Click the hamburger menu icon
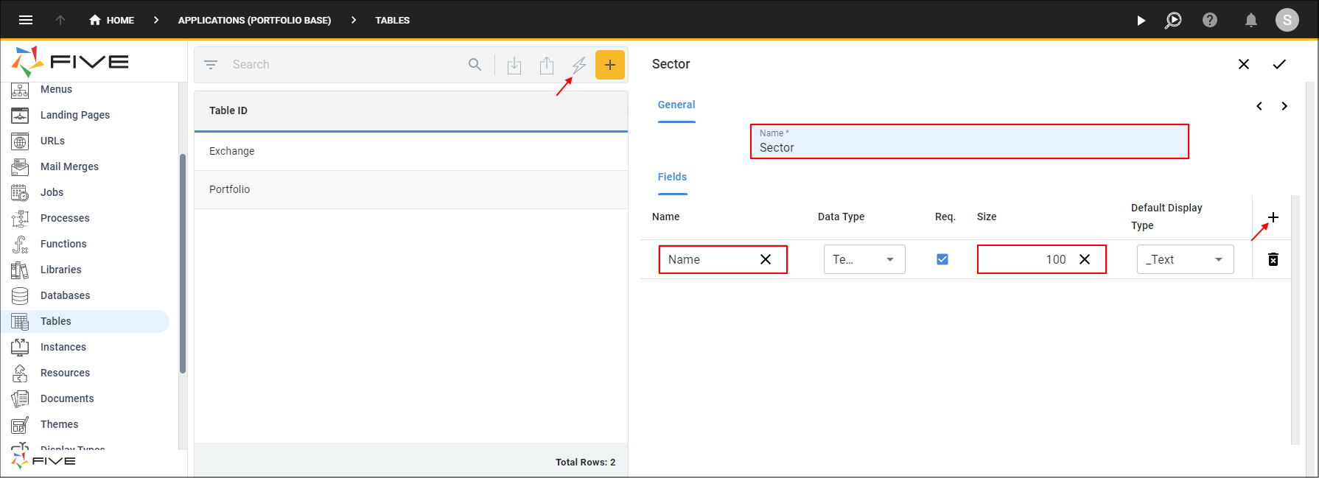 click(26, 20)
